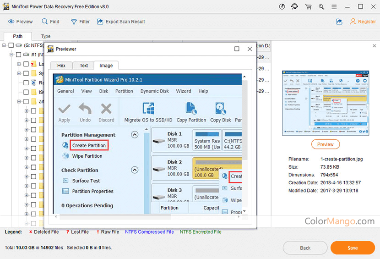Viewport: 380px width, 259px height.
Task: Click the Copy Partition icon
Action: [x=191, y=108]
